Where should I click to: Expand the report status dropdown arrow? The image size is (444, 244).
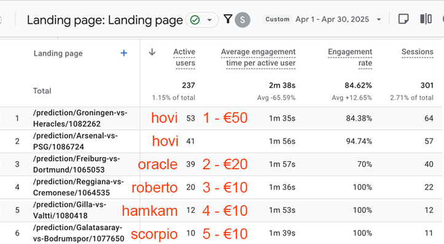tap(209, 20)
